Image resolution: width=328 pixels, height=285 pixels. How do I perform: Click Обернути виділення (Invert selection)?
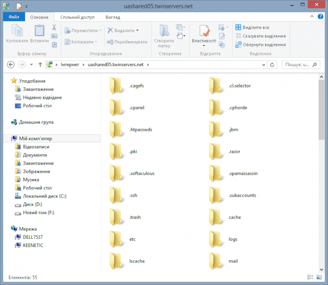260,44
